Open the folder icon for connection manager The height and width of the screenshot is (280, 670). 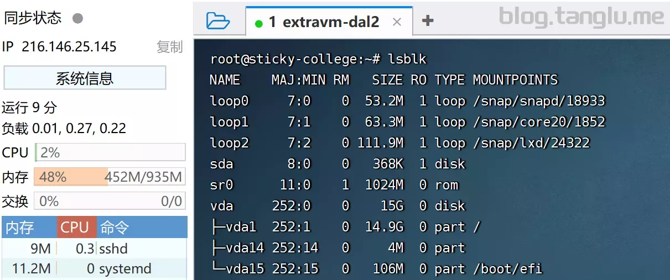pos(217,21)
